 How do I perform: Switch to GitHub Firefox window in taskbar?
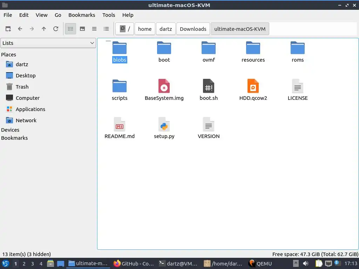coord(134,263)
